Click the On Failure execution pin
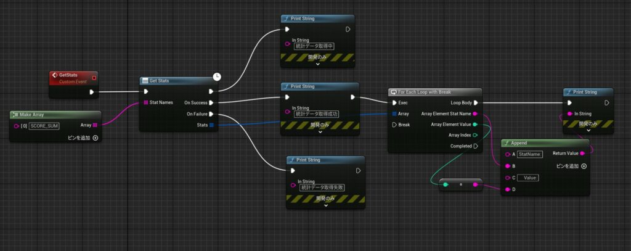This screenshot has width=631, height=251. coord(211,114)
